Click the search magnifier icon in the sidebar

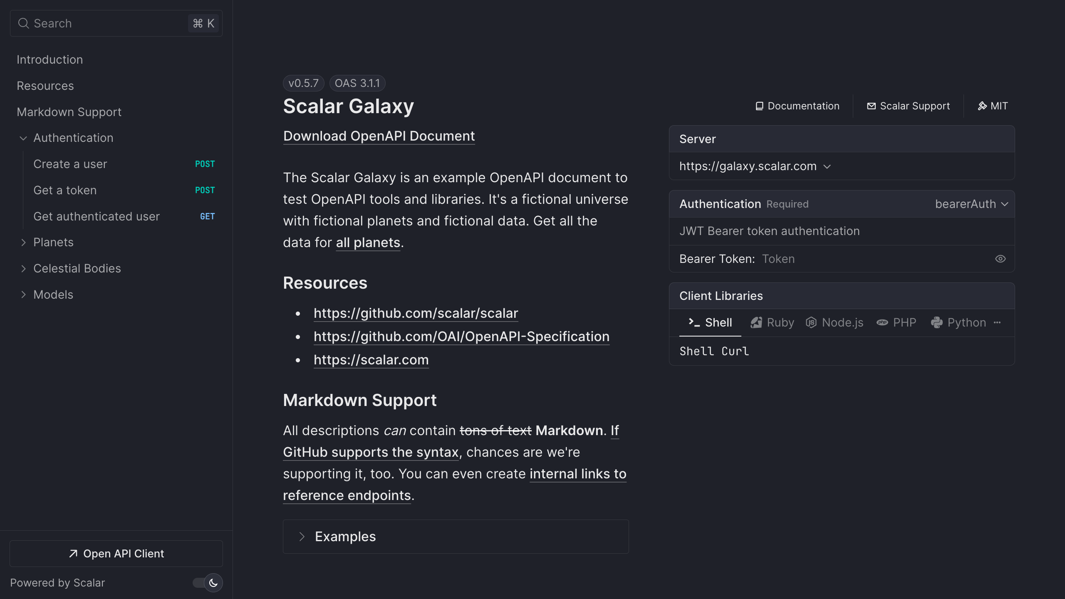(24, 23)
